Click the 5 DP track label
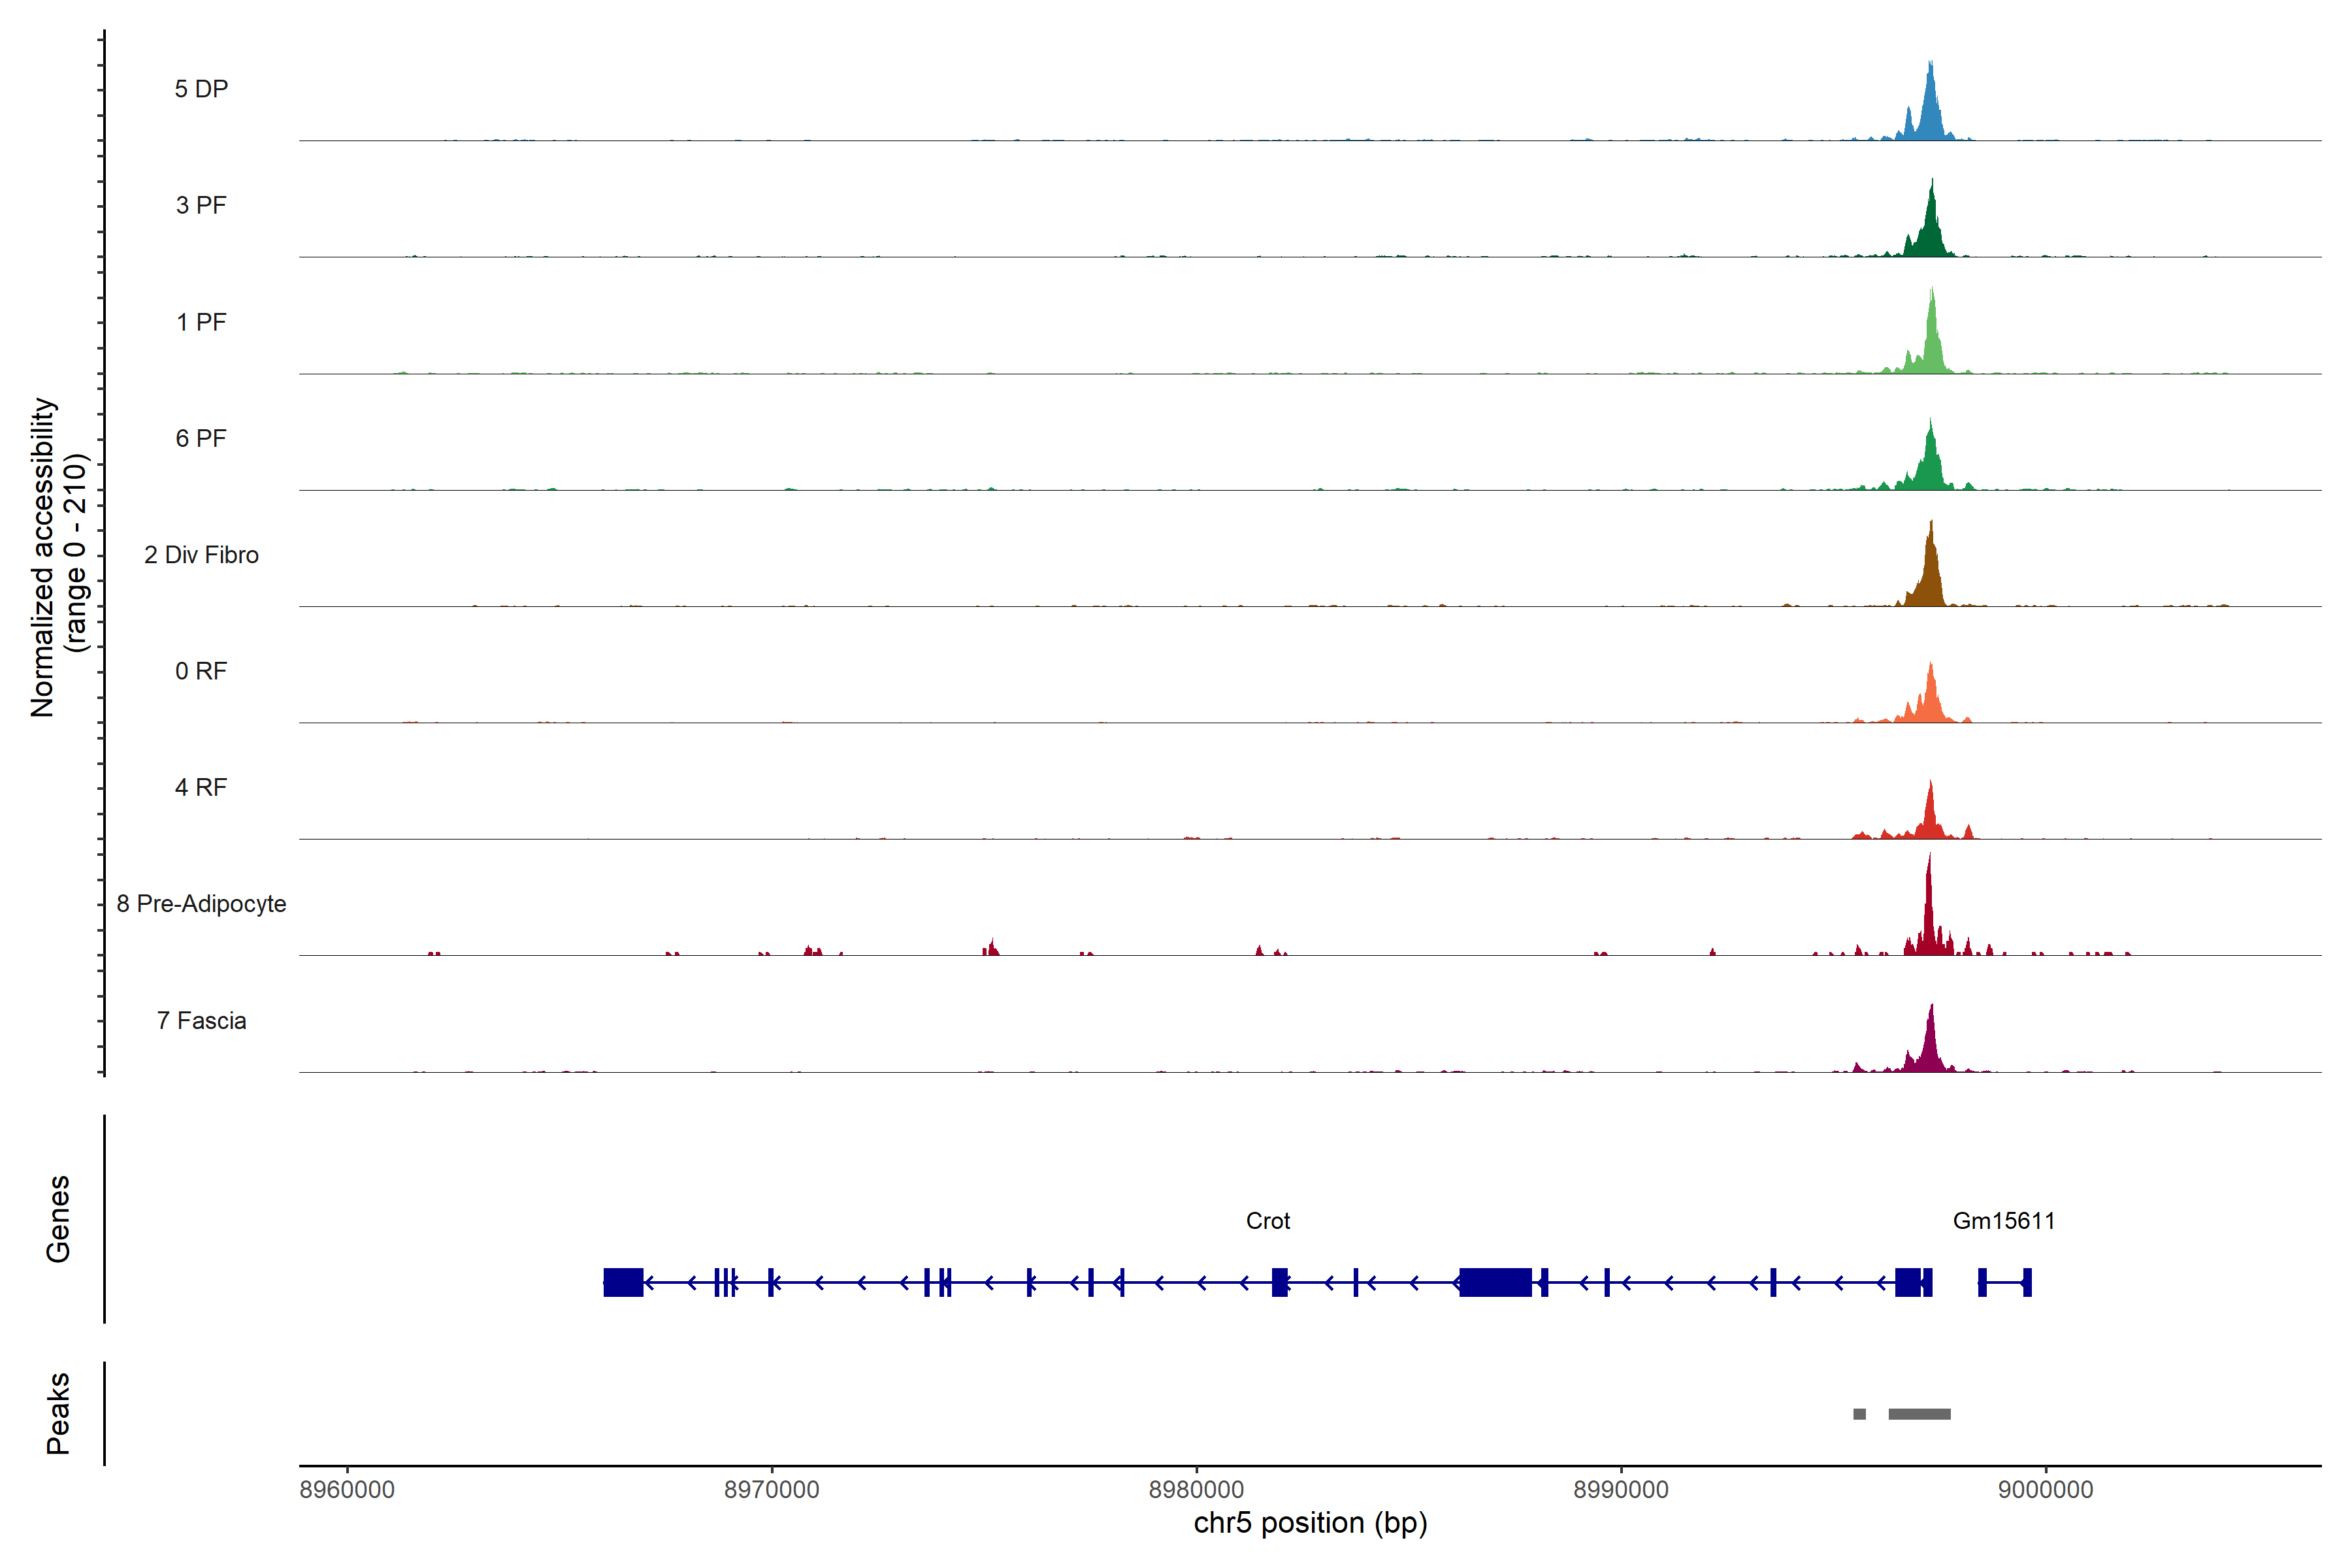 coord(201,89)
